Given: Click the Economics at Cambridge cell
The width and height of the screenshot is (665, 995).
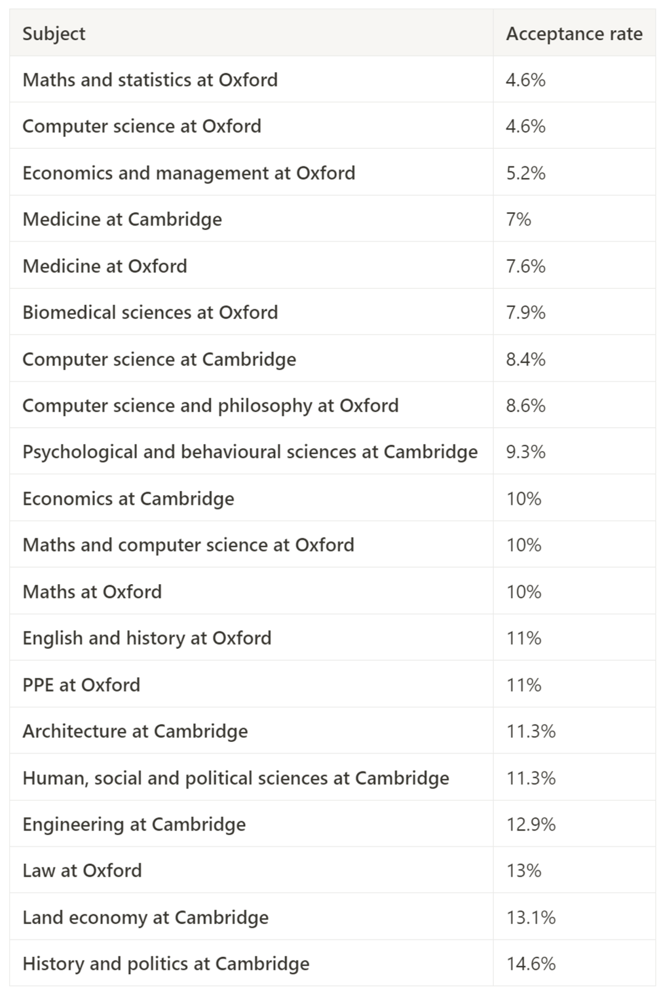Looking at the screenshot, I should point(129,498).
